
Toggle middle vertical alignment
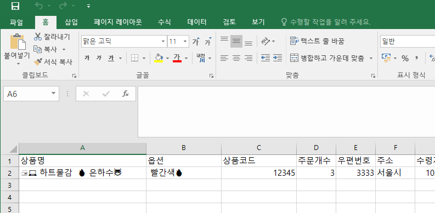[x=236, y=41]
